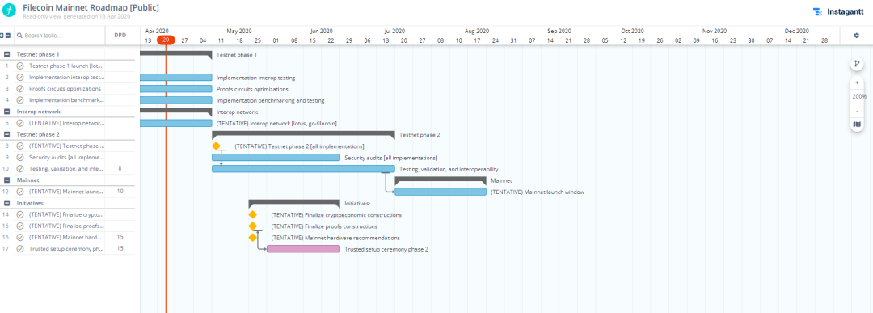Click the DPD value 10 for Mainnet launch
Screen dimensions: 873x313
pos(120,191)
